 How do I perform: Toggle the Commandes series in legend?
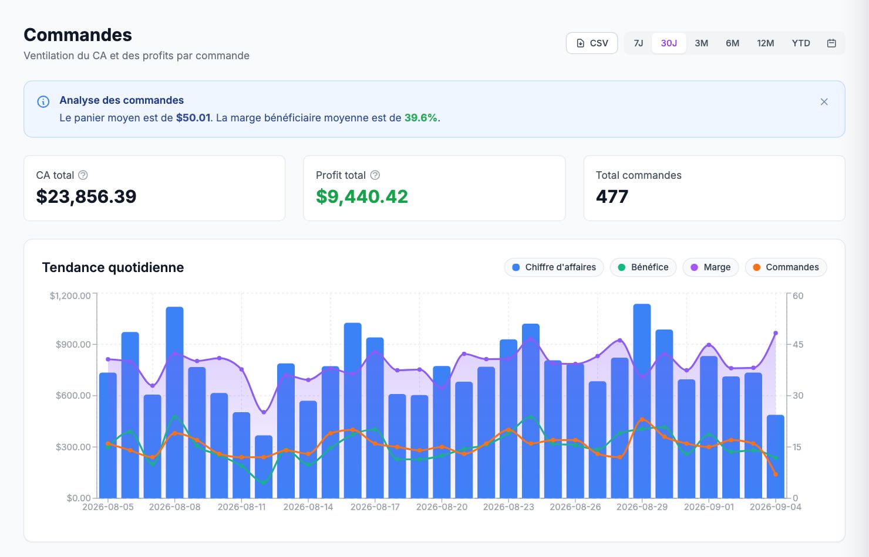point(786,267)
